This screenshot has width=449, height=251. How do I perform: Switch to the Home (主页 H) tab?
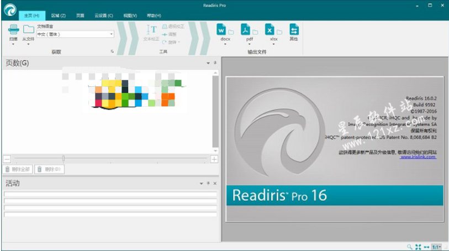[x=32, y=15]
